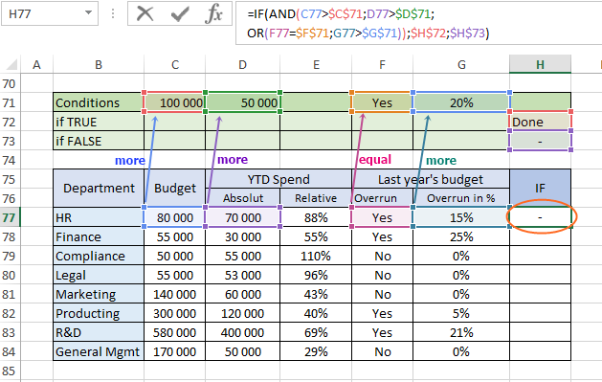Click the 'if FALSE' label cell
Screen dimensions: 602x382
pos(99,141)
